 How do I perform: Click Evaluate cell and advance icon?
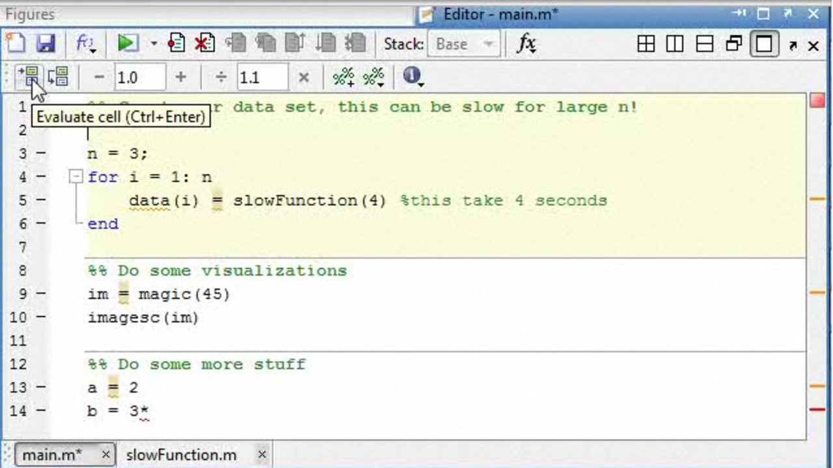[x=58, y=77]
